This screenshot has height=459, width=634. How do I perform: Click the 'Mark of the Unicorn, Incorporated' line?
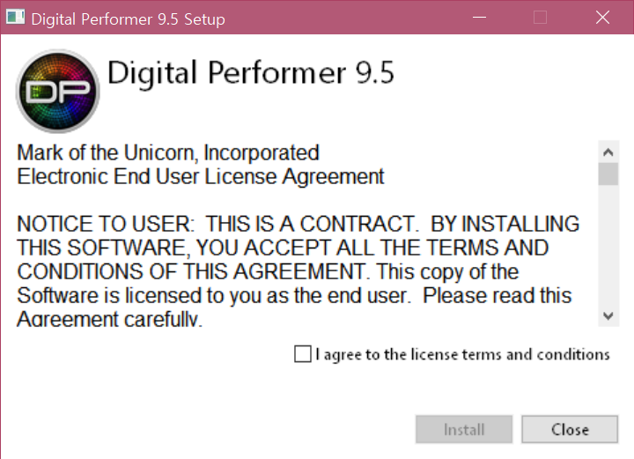coord(168,153)
